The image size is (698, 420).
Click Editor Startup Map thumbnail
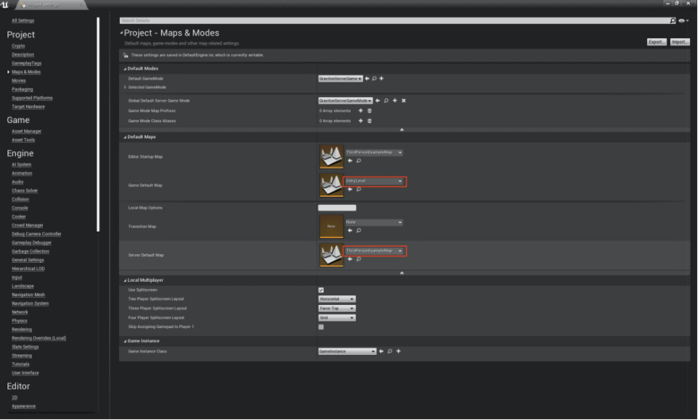[331, 156]
